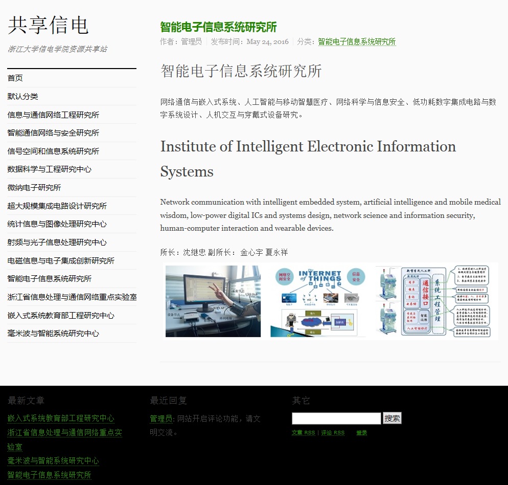The width and height of the screenshot is (508, 485).
Task: Open the 管理员 commenter link in footer
Action: (161, 419)
